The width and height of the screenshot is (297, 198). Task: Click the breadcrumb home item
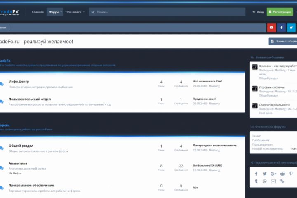coord(3,28)
